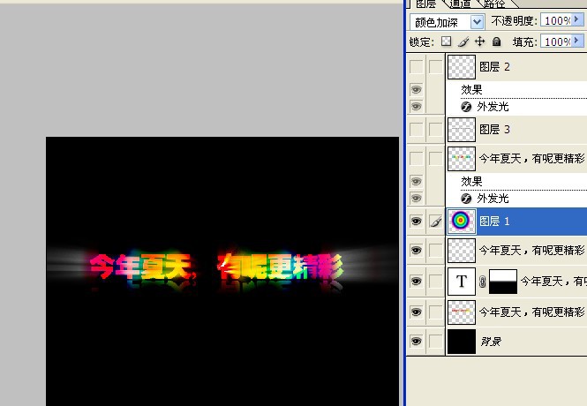
Task: Click the T text layer thumbnail
Action: [x=461, y=282]
